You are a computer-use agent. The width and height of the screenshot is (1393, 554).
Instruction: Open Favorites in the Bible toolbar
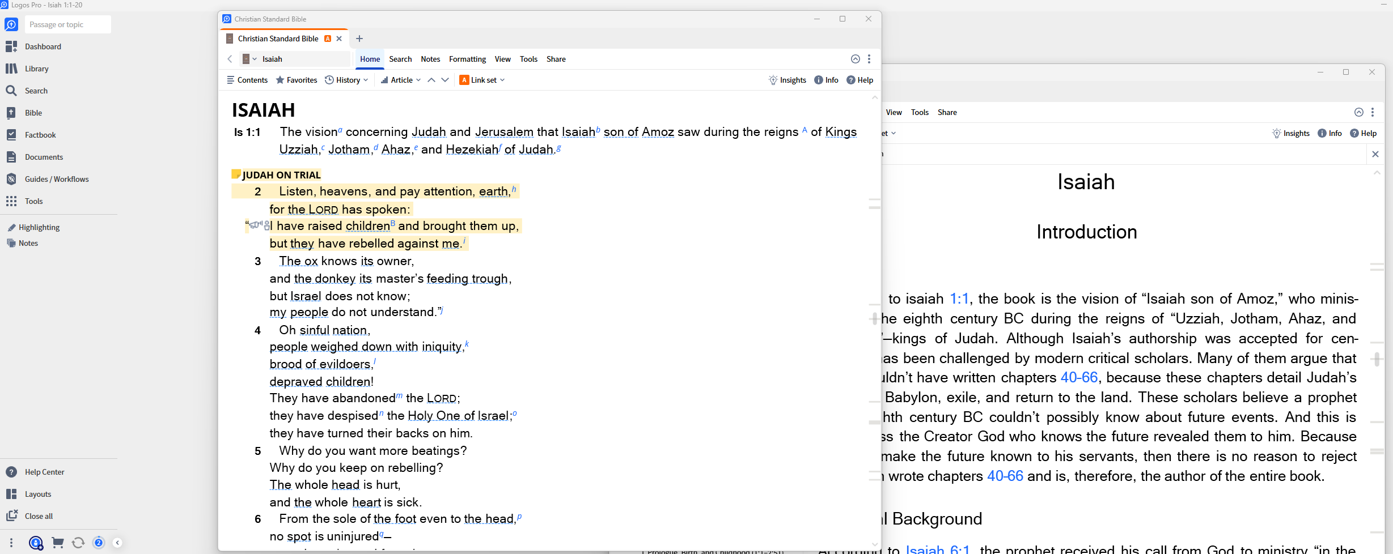click(297, 80)
